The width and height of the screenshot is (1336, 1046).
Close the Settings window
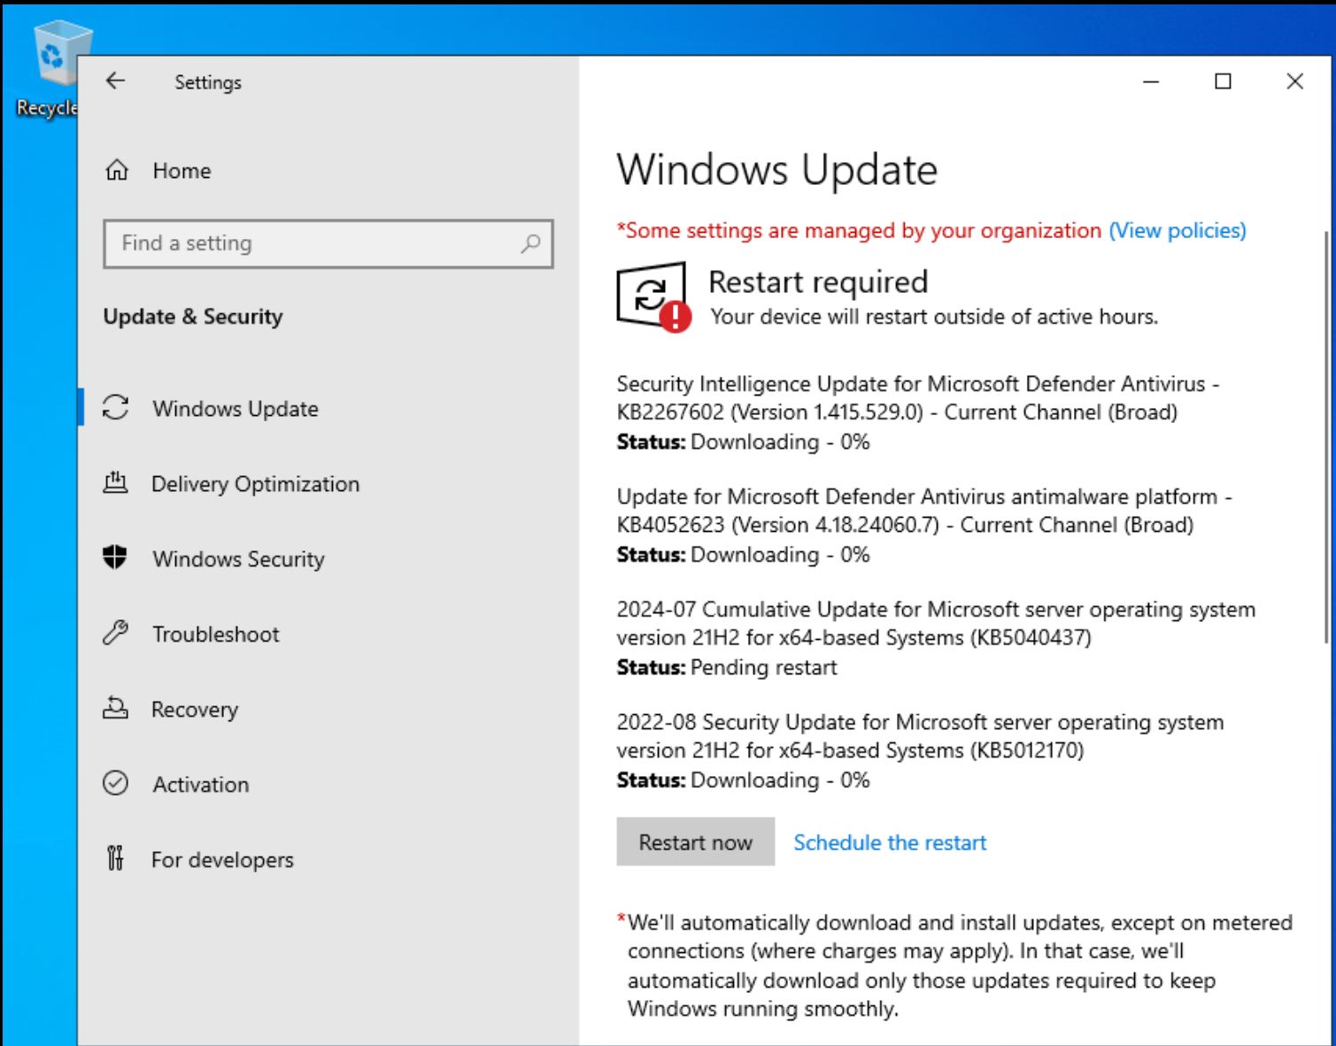[x=1294, y=81]
